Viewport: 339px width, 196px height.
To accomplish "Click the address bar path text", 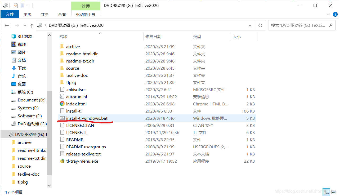I will (x=76, y=25).
